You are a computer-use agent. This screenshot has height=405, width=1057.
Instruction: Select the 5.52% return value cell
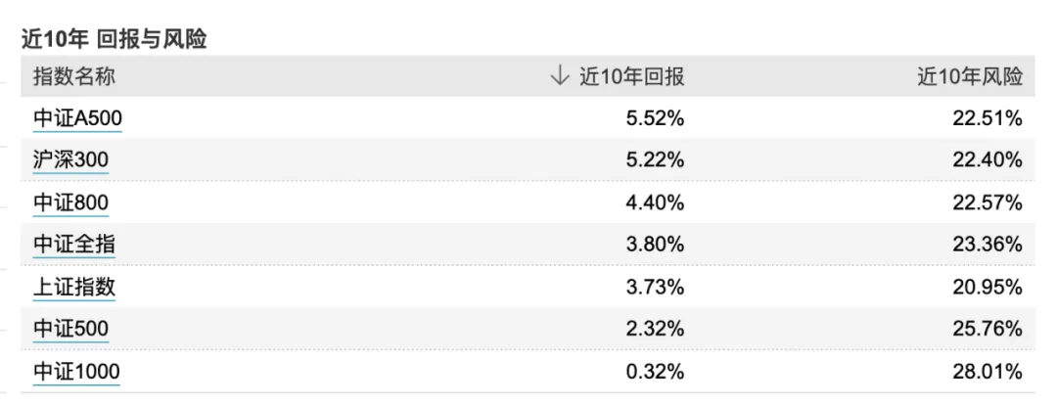(x=655, y=119)
